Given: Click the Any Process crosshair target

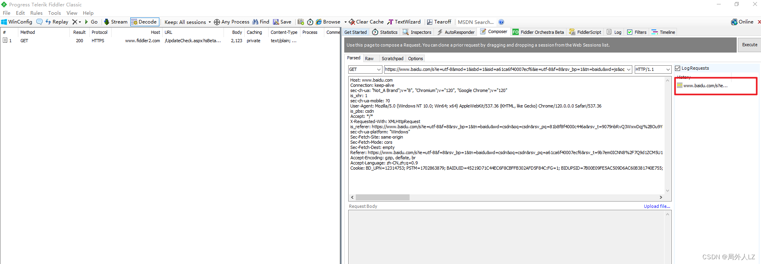Looking at the screenshot, I should [x=231, y=22].
